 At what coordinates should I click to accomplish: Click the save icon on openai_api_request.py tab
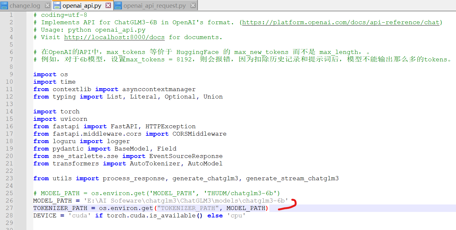point(118,5)
